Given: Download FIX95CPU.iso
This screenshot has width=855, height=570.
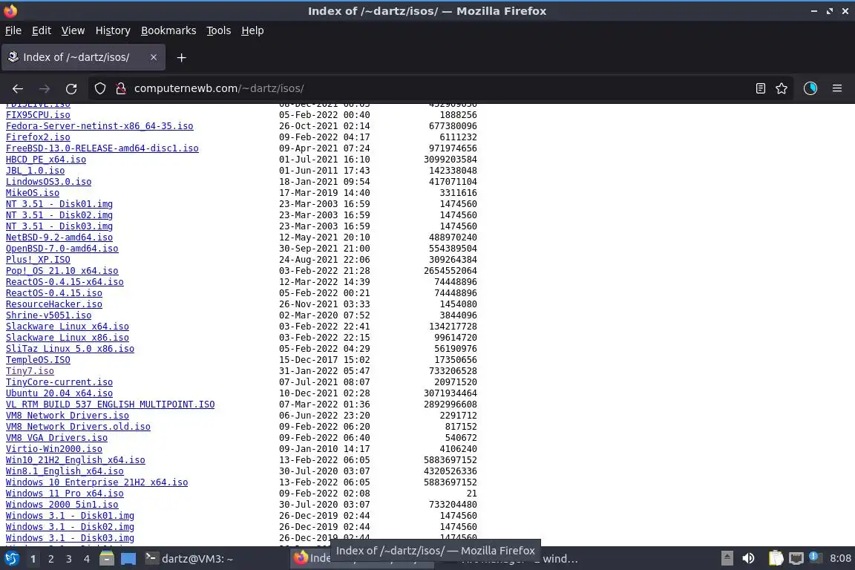Looking at the screenshot, I should (38, 114).
